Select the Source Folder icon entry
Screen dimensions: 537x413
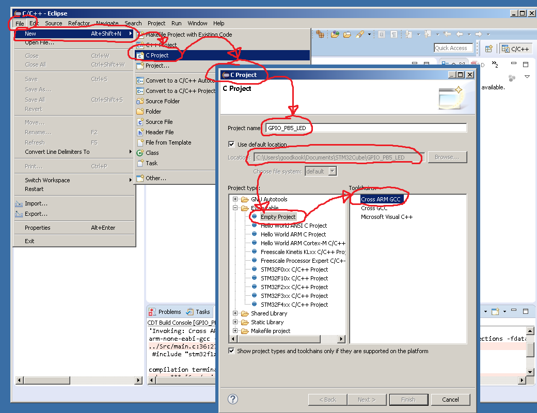click(140, 101)
